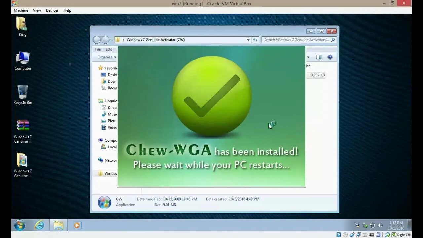Screen dimensions: 423x238
Task: Click the Explorer forward navigation button
Action: pyautogui.click(x=105, y=40)
